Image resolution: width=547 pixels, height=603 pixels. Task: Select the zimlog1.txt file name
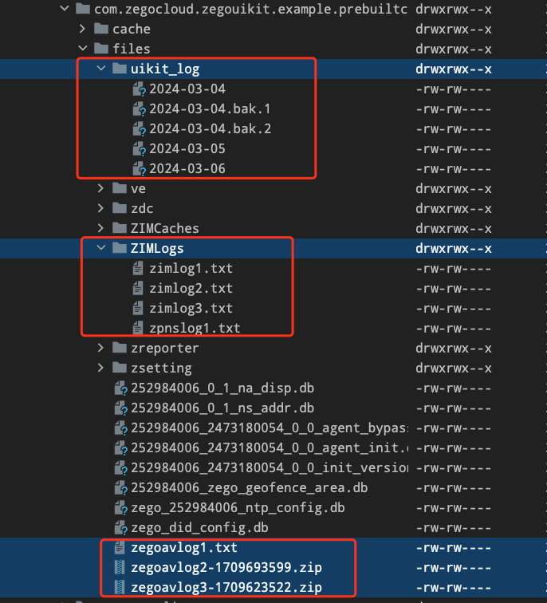click(x=191, y=268)
